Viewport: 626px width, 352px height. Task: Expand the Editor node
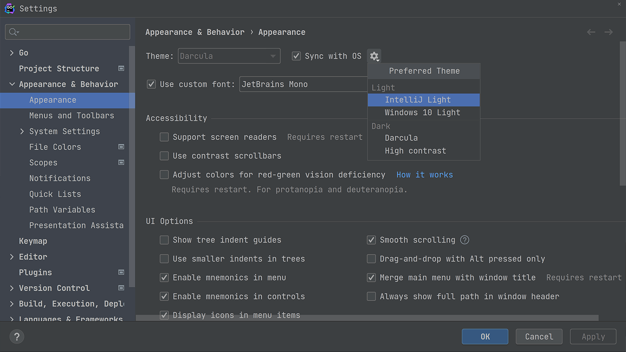coord(12,257)
